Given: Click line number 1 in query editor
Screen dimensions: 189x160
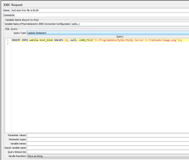Looking at the screenshot, I should click(x=8, y=40).
